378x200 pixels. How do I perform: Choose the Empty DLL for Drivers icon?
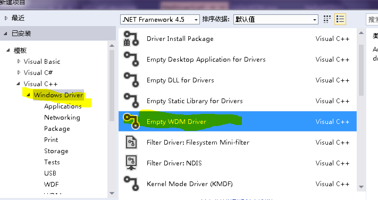click(131, 80)
